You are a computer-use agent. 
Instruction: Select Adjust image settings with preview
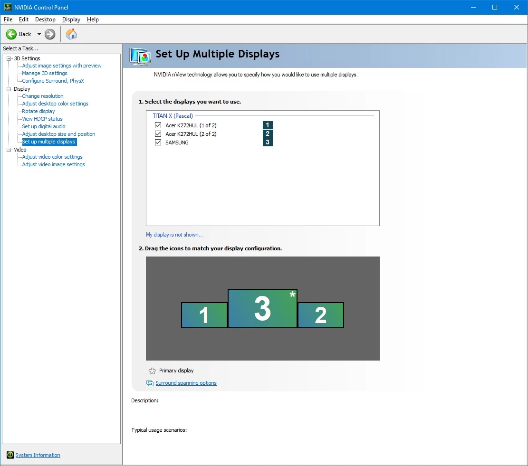(62, 66)
